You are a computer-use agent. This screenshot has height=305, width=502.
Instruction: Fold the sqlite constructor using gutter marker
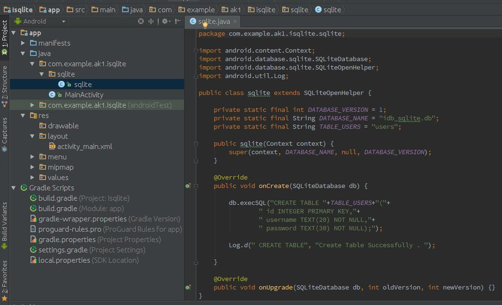point(196,143)
